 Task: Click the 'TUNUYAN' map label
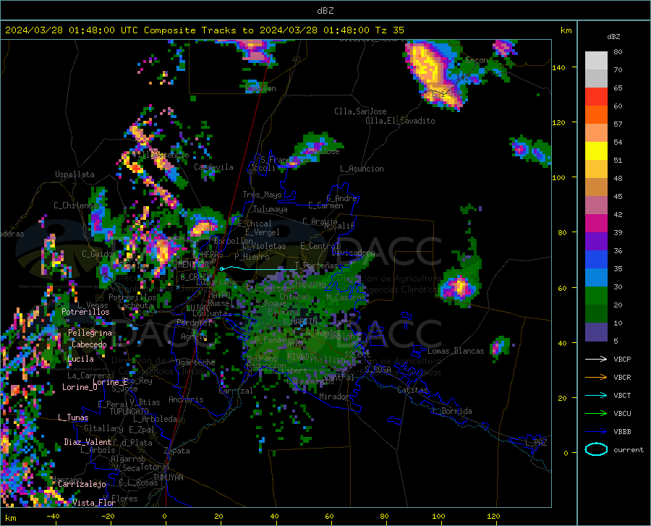(x=168, y=478)
